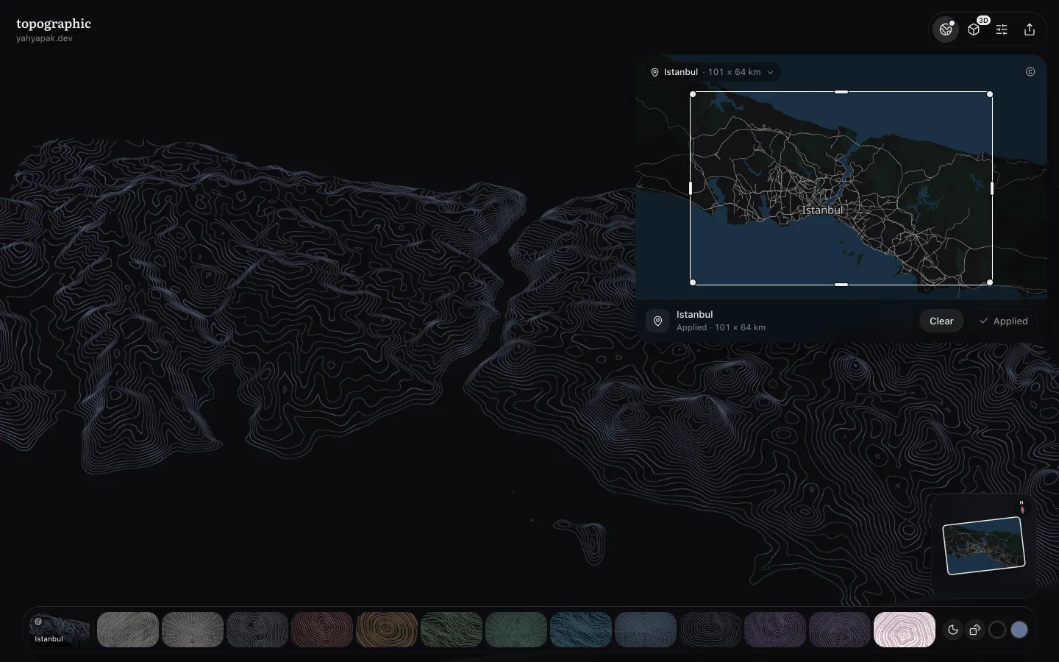Click the Applied button

tap(1004, 321)
